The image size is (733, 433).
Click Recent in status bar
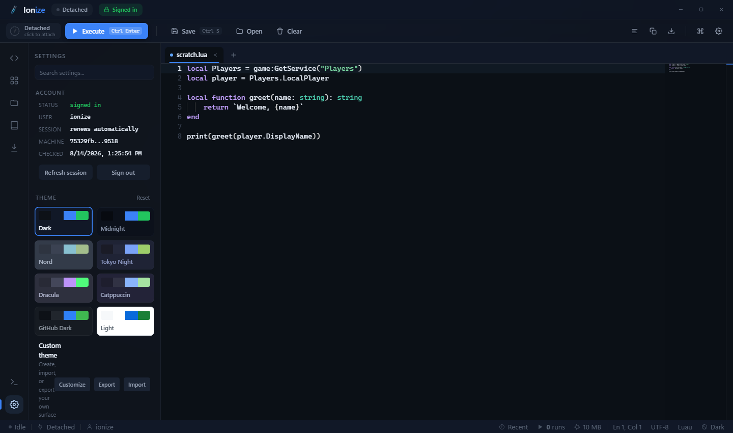coord(514,427)
